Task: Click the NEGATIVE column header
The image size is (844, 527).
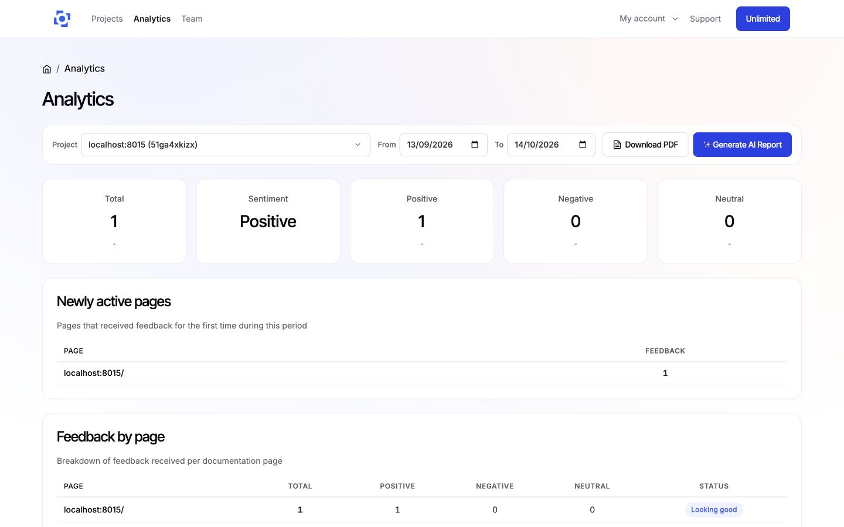Action: point(495,486)
